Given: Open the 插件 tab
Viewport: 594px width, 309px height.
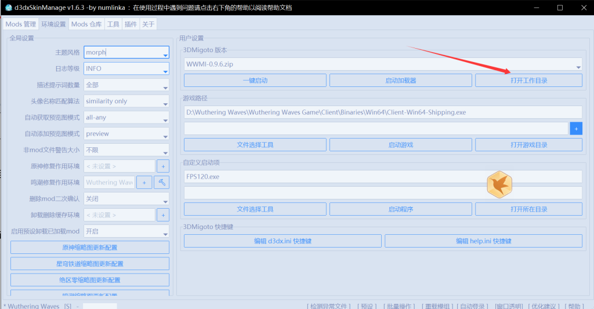Looking at the screenshot, I should click(131, 24).
